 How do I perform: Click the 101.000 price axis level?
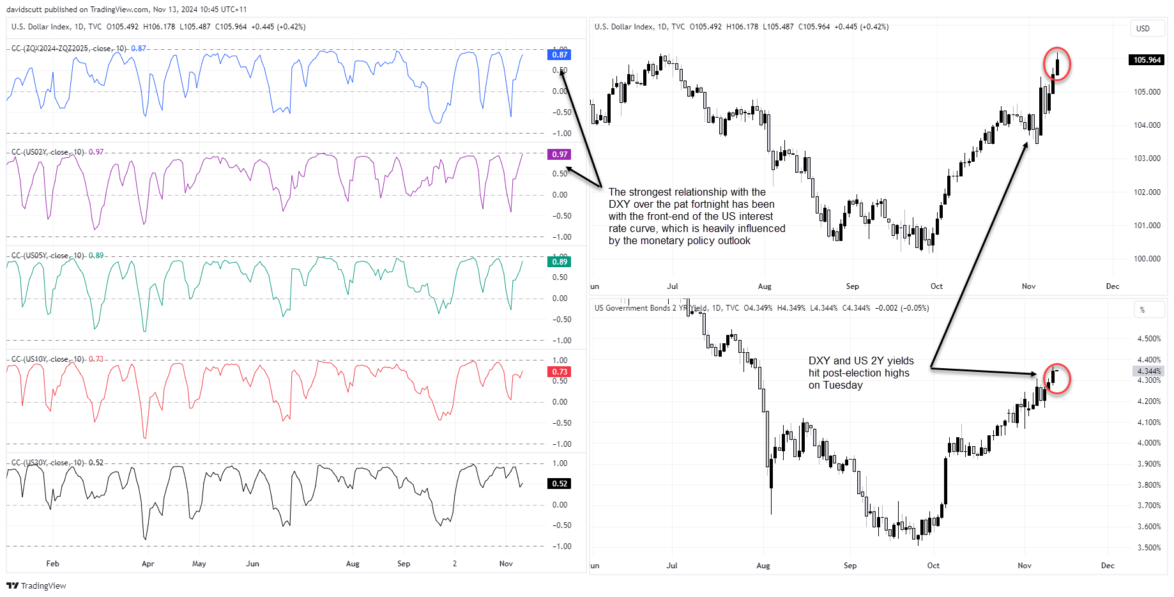(x=1147, y=226)
